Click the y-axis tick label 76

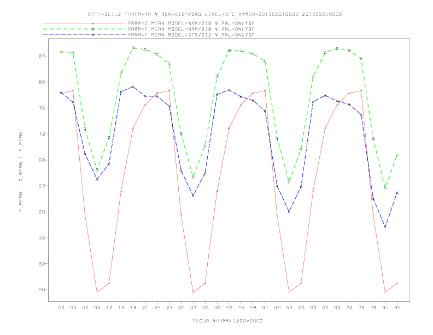[x=42, y=108]
